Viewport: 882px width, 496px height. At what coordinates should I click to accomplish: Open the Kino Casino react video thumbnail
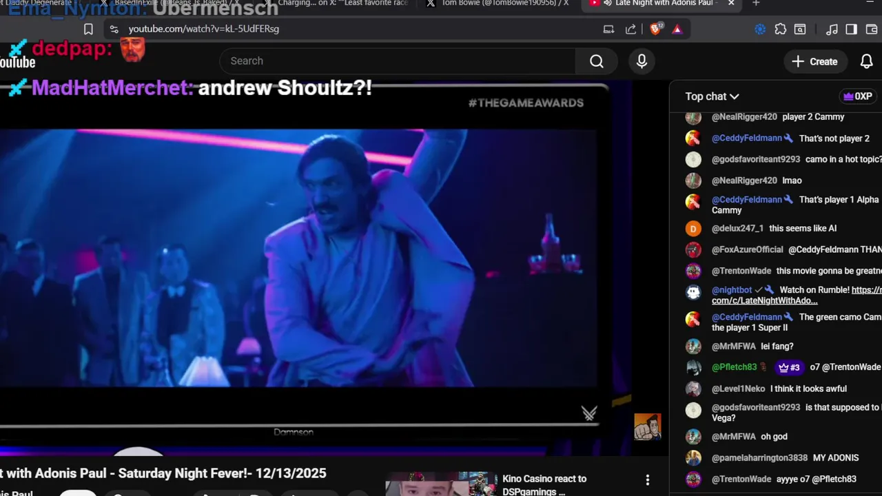441,484
